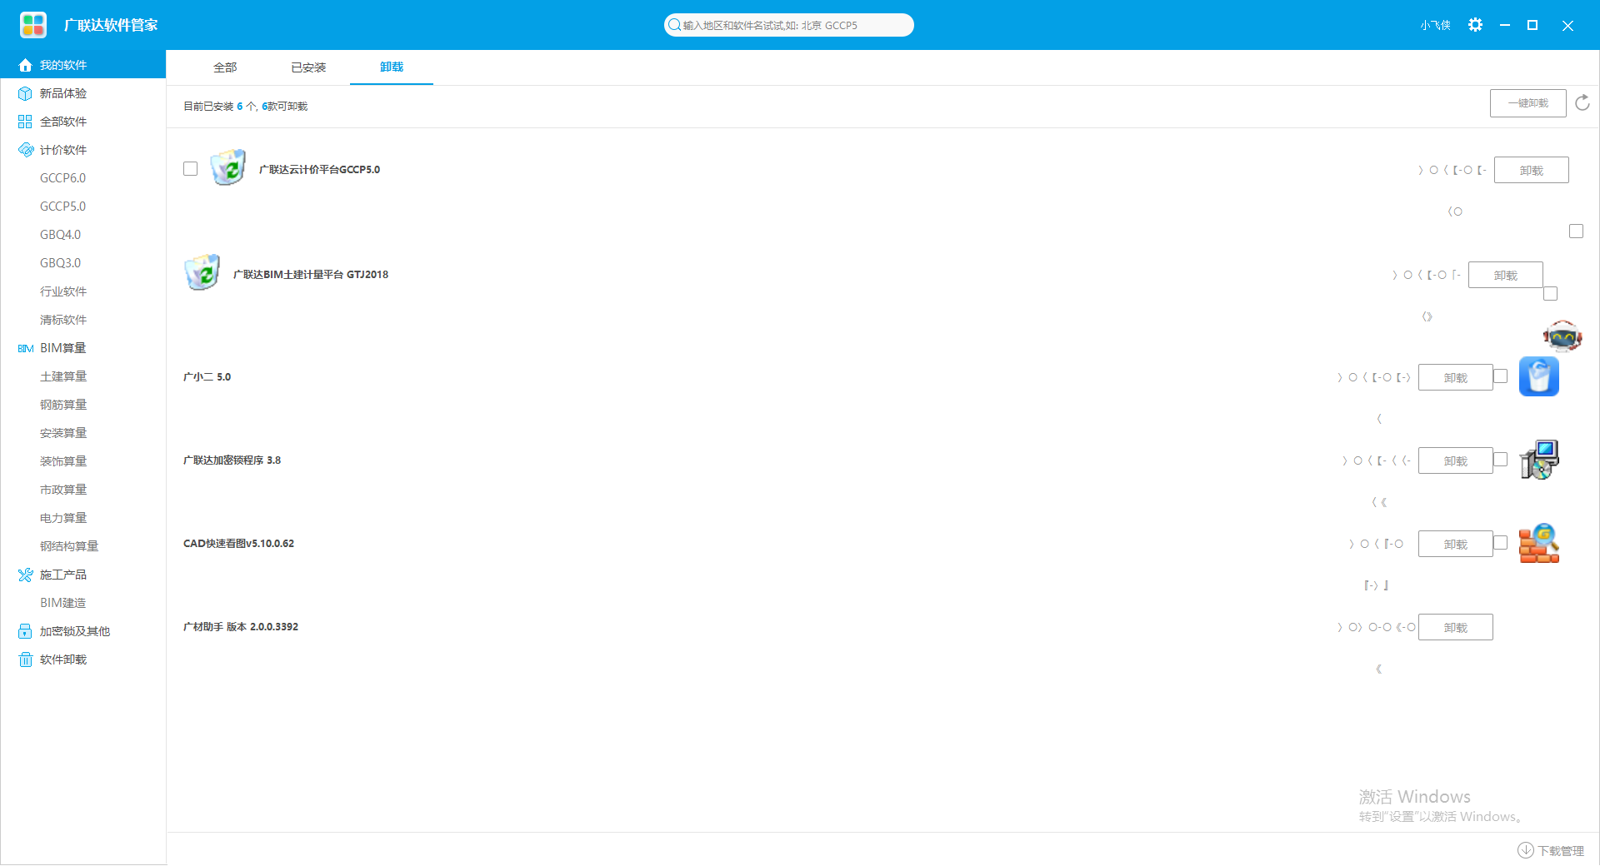Screen dimensions: 1600x866
Task: Open 我的软件 in the sidebar
Action: click(83, 65)
